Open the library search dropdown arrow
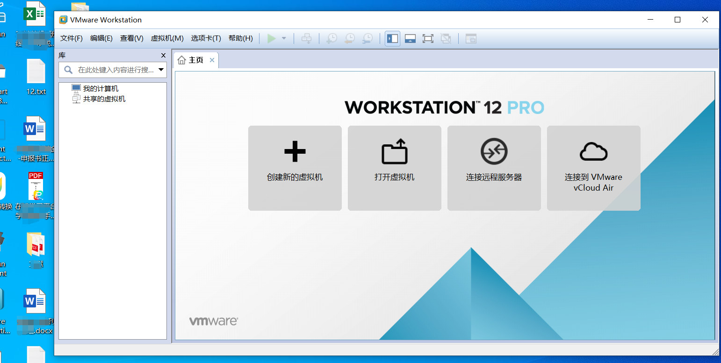721x363 pixels. 161,70
